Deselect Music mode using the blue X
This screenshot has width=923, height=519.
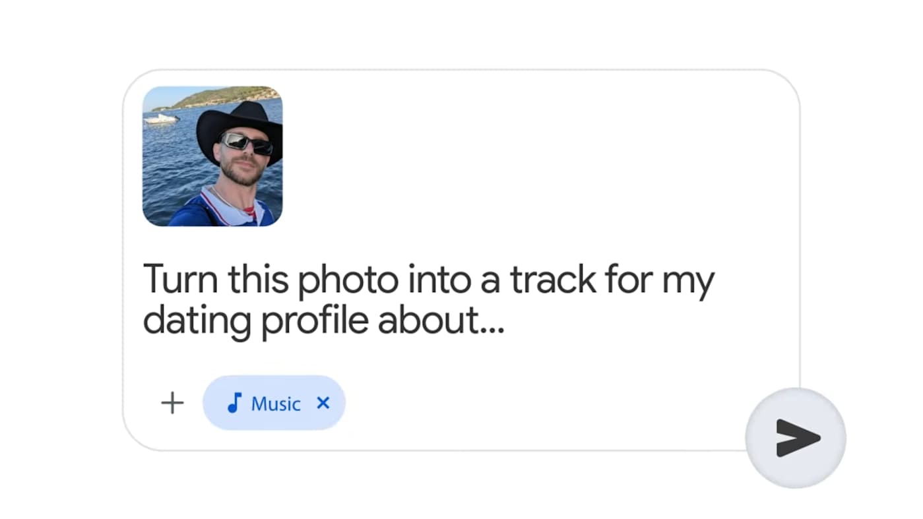323,403
